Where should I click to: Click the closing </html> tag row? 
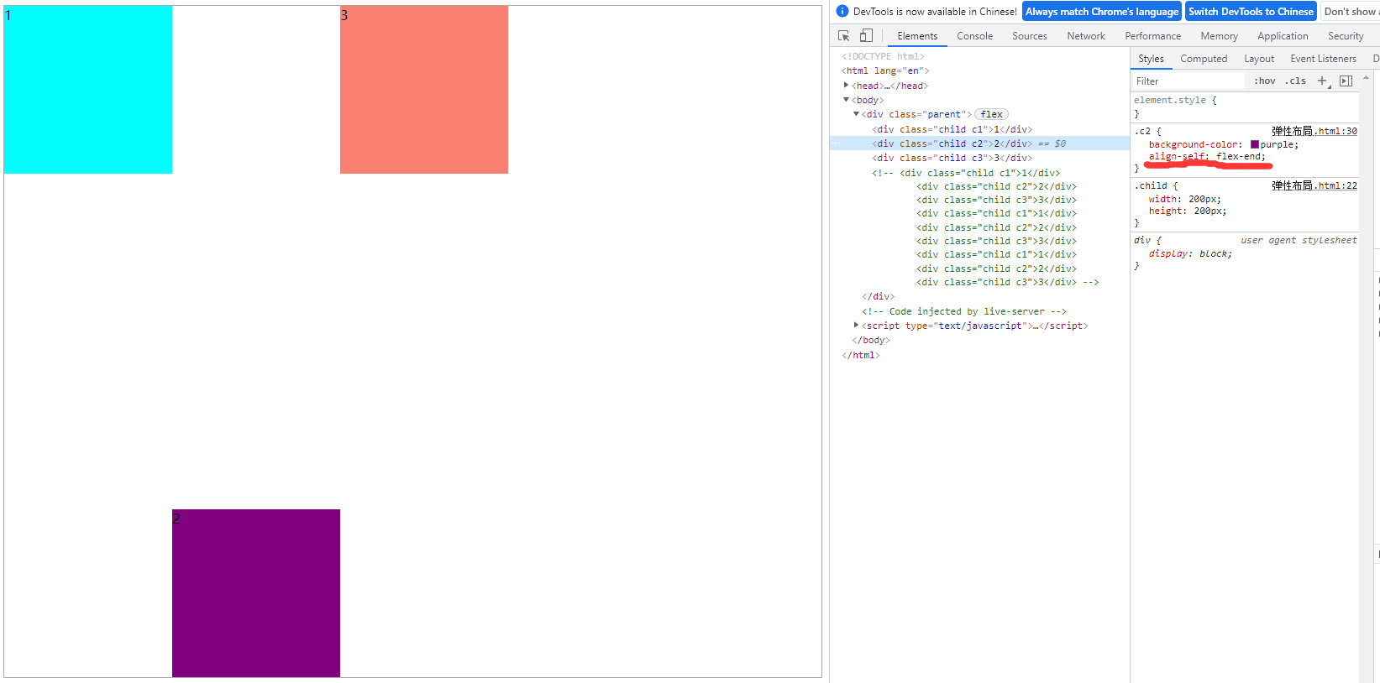point(861,355)
